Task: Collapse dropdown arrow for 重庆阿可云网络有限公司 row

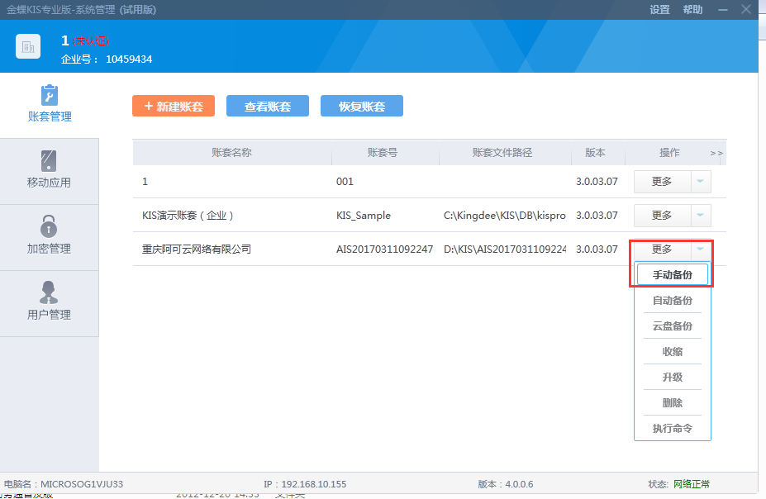Action: 701,249
